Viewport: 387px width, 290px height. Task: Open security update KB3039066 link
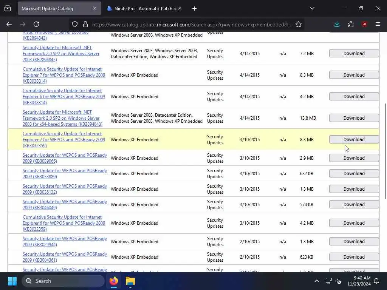pyautogui.click(x=65, y=158)
